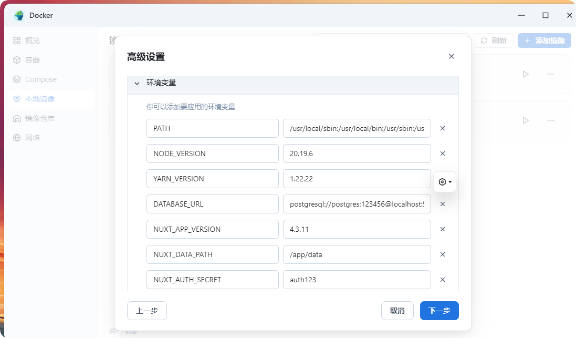
Task: Open 容器 in the sidebar
Action: pyautogui.click(x=32, y=60)
